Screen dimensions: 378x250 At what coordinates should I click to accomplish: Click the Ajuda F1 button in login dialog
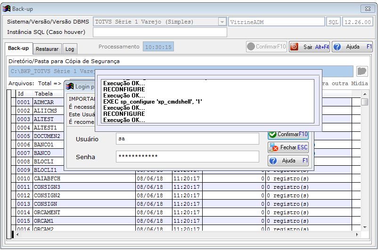(x=288, y=161)
